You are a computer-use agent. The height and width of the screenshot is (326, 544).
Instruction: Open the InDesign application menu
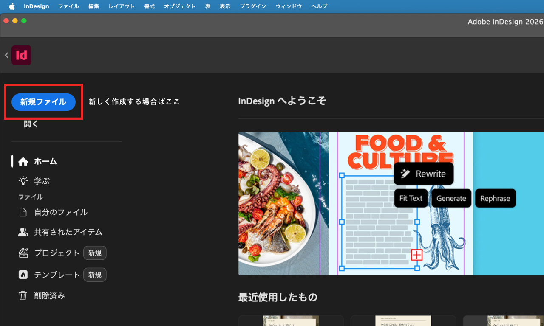point(36,6)
